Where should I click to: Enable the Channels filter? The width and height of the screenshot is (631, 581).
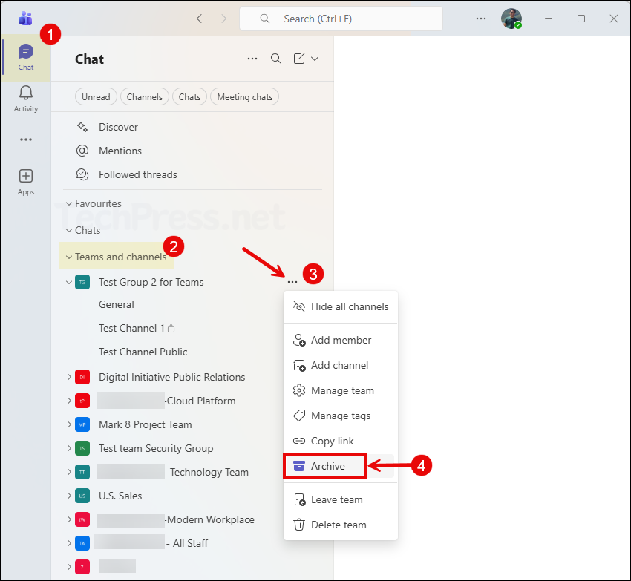144,96
